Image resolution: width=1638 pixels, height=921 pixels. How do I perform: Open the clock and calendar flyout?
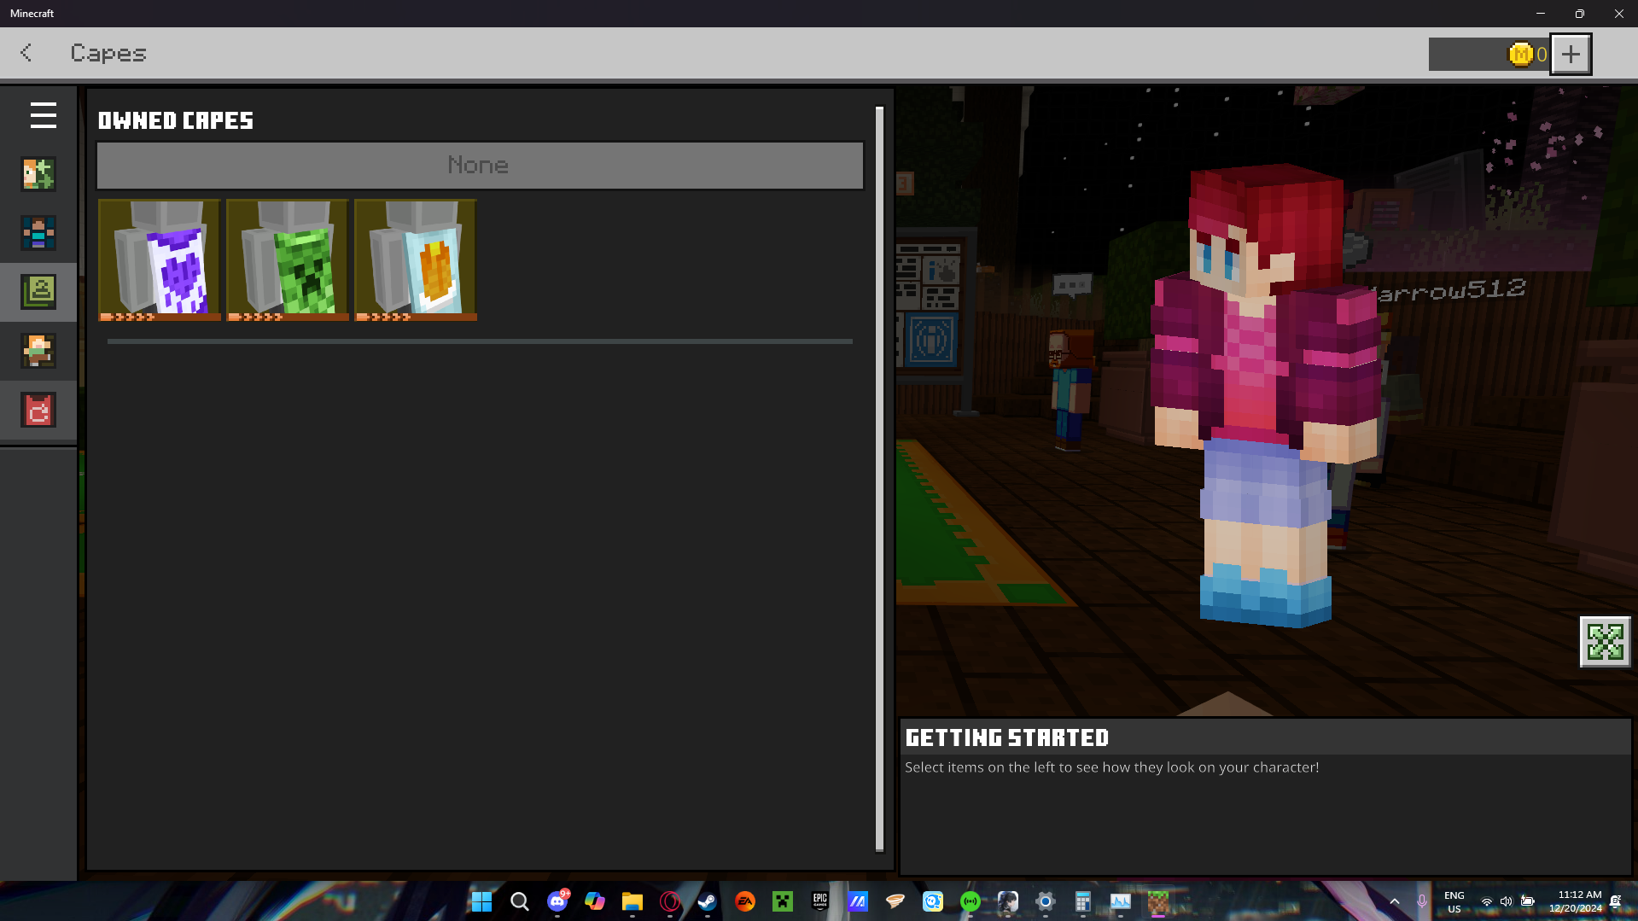pos(1576,901)
